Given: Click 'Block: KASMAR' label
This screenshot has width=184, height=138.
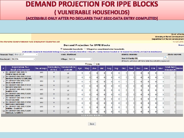Looking at the screenshot, I should (x=174, y=54).
